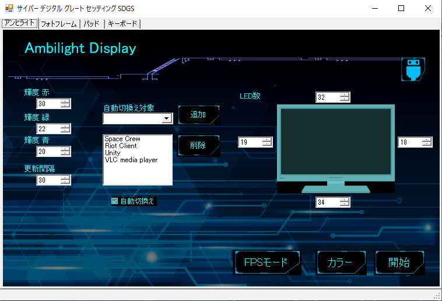Select Riot Client in the list
442x301 pixels.
(x=121, y=146)
